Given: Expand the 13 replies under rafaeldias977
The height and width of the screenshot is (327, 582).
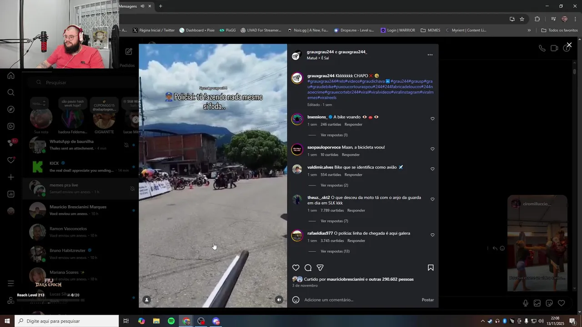Looking at the screenshot, I should 335,251.
